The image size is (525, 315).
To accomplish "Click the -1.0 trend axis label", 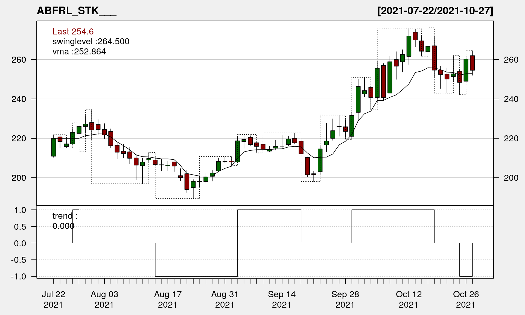I will (x=19, y=276).
